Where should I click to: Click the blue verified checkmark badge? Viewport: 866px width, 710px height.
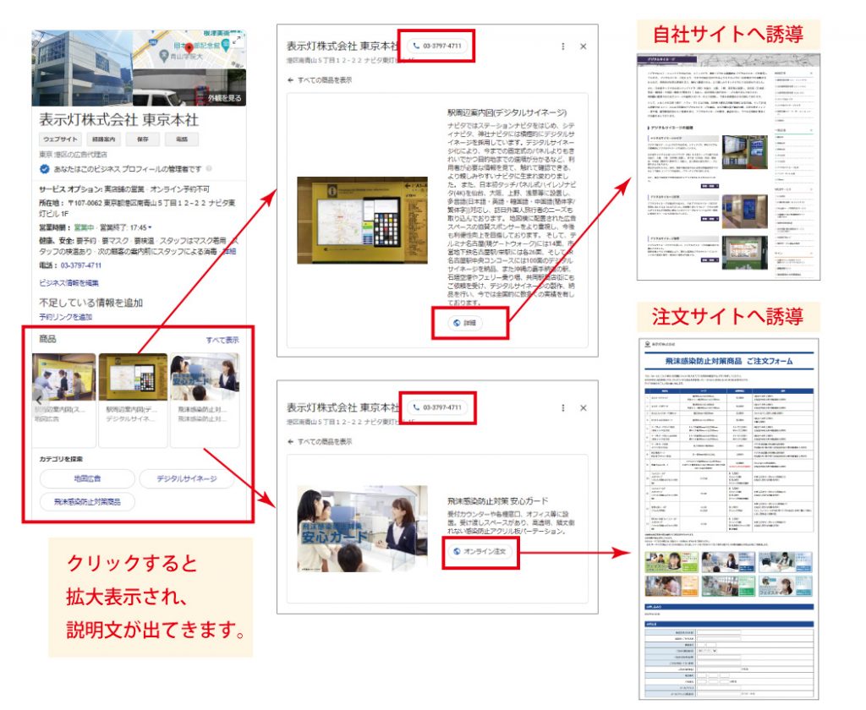point(44,169)
